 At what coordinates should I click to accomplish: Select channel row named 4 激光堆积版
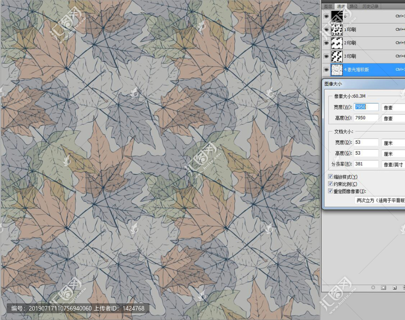coord(364,70)
